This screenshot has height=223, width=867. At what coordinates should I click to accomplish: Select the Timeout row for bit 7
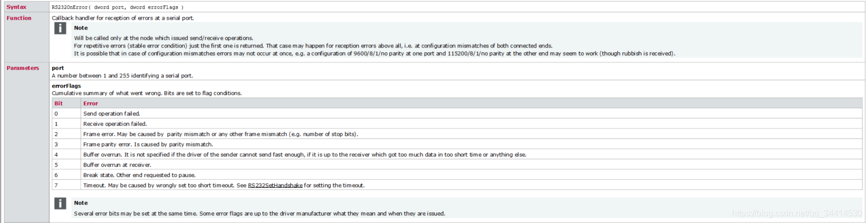coord(457,186)
